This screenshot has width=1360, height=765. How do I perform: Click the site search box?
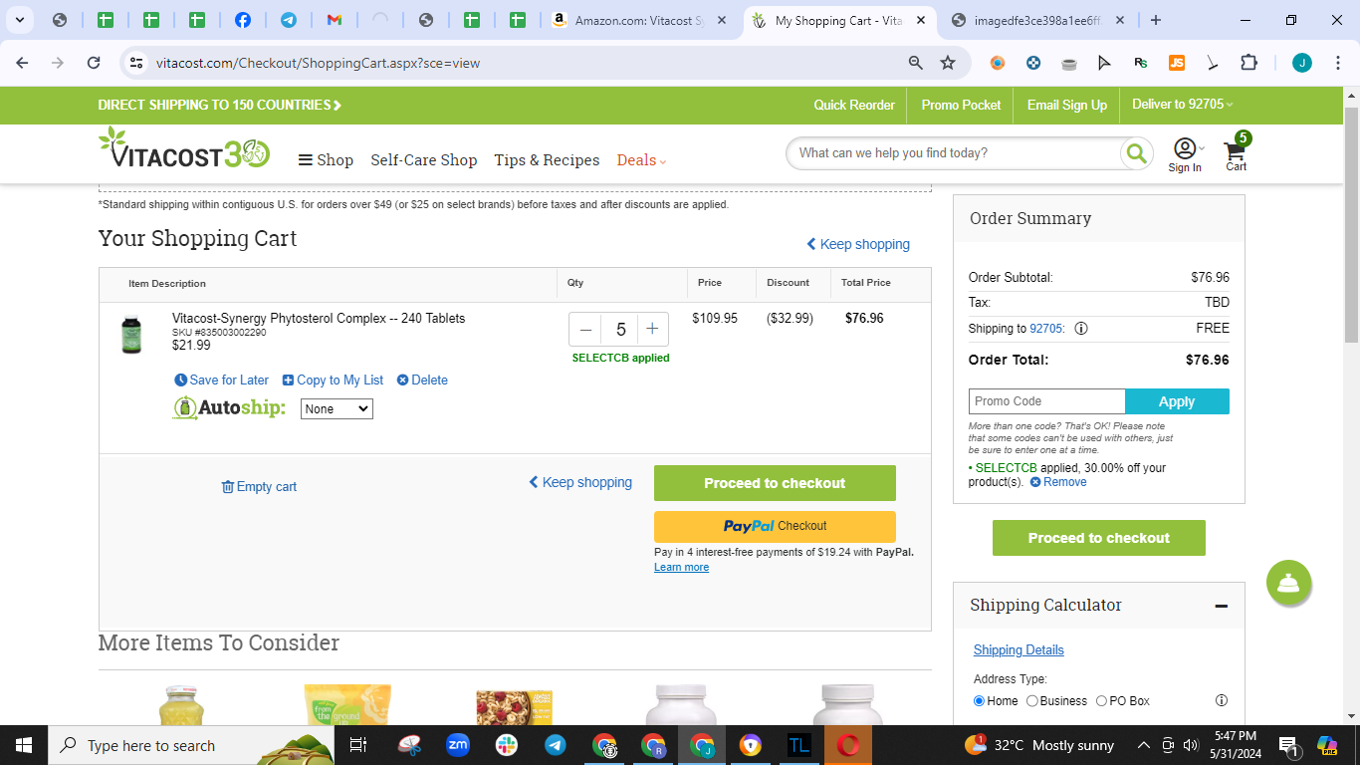coord(956,153)
